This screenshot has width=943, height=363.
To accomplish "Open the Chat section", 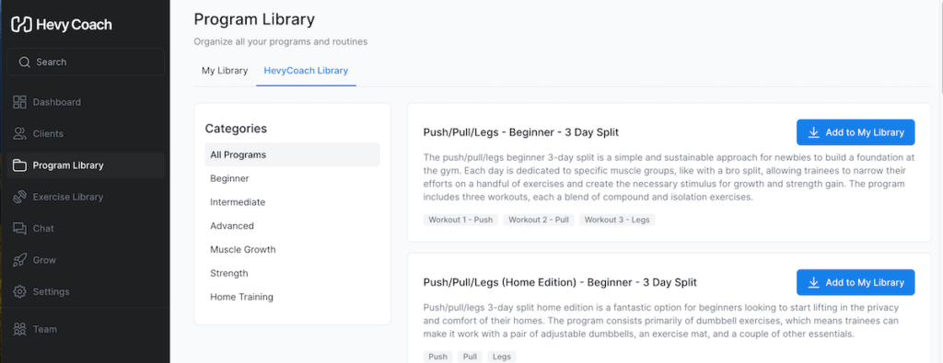I will coord(86,229).
